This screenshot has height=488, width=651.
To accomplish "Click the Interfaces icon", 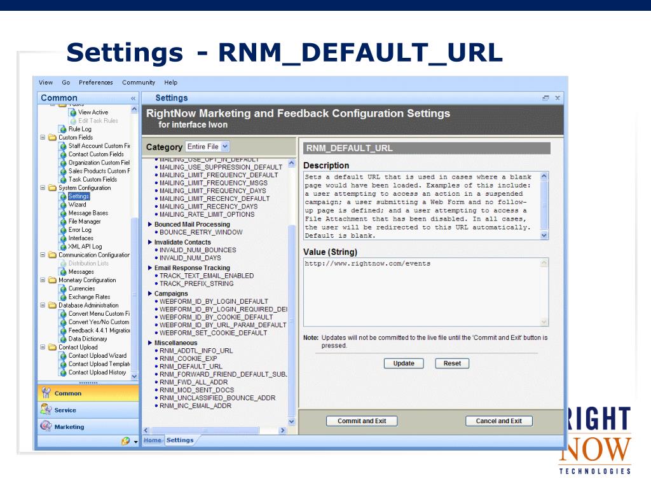I will (63, 239).
